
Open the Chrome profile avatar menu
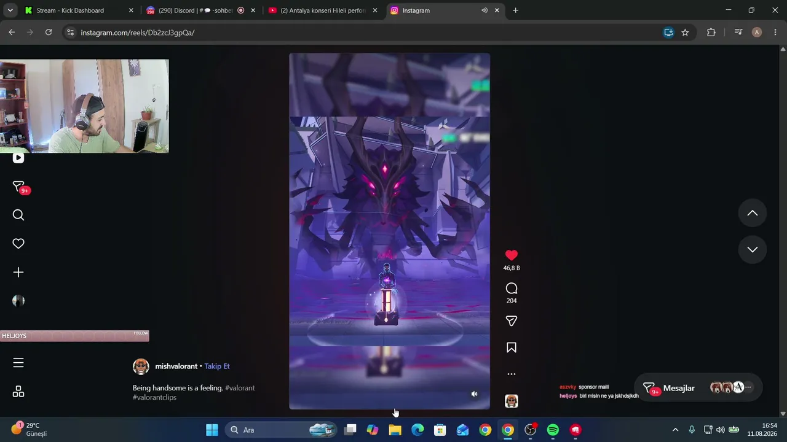[x=757, y=33]
